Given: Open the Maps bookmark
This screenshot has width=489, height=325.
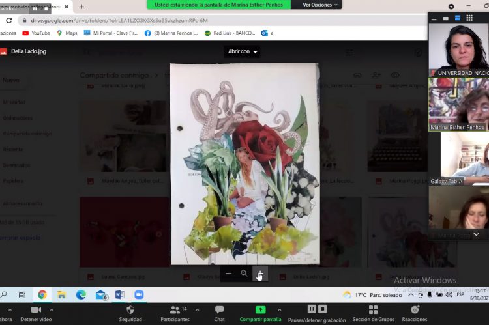Looking at the screenshot, I should (67, 33).
